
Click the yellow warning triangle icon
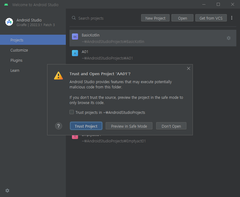point(58,75)
